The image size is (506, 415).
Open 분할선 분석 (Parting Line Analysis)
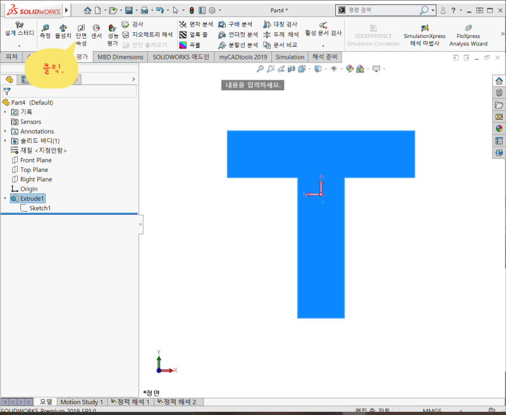[x=238, y=45]
